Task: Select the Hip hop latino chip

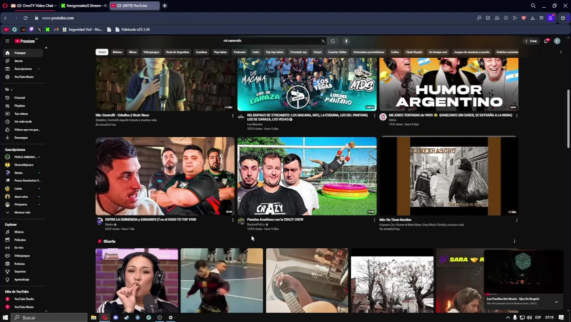Action: tap(275, 52)
